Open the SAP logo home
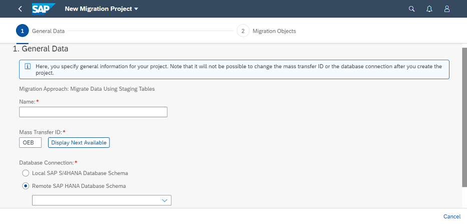 tap(44, 9)
